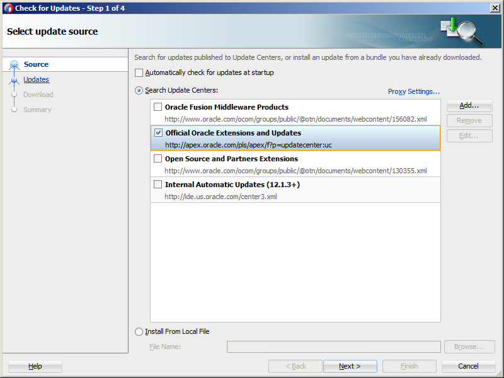Click the Browse... button
This screenshot has height=378, width=504.
(x=469, y=347)
